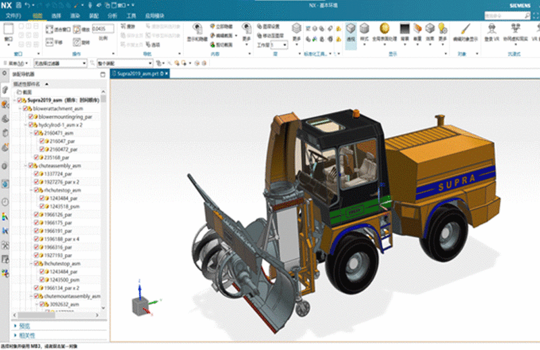The width and height of the screenshot is (540, 350).
Task: Select the Rotate view tool icon
Action: click(x=77, y=42)
